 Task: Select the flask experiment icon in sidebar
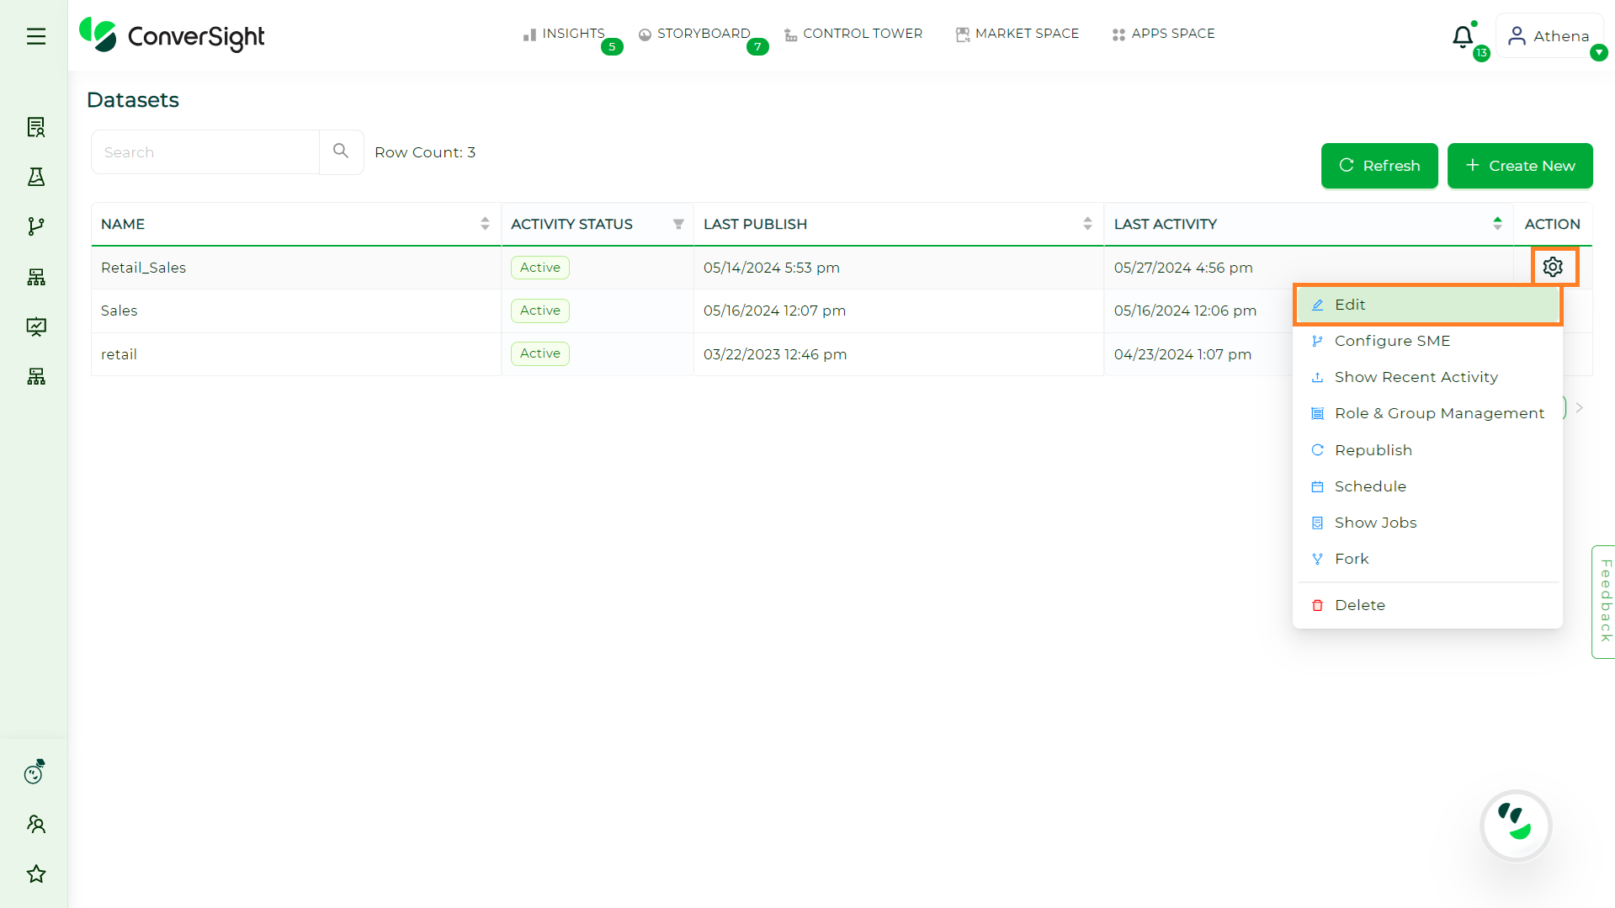(x=35, y=177)
